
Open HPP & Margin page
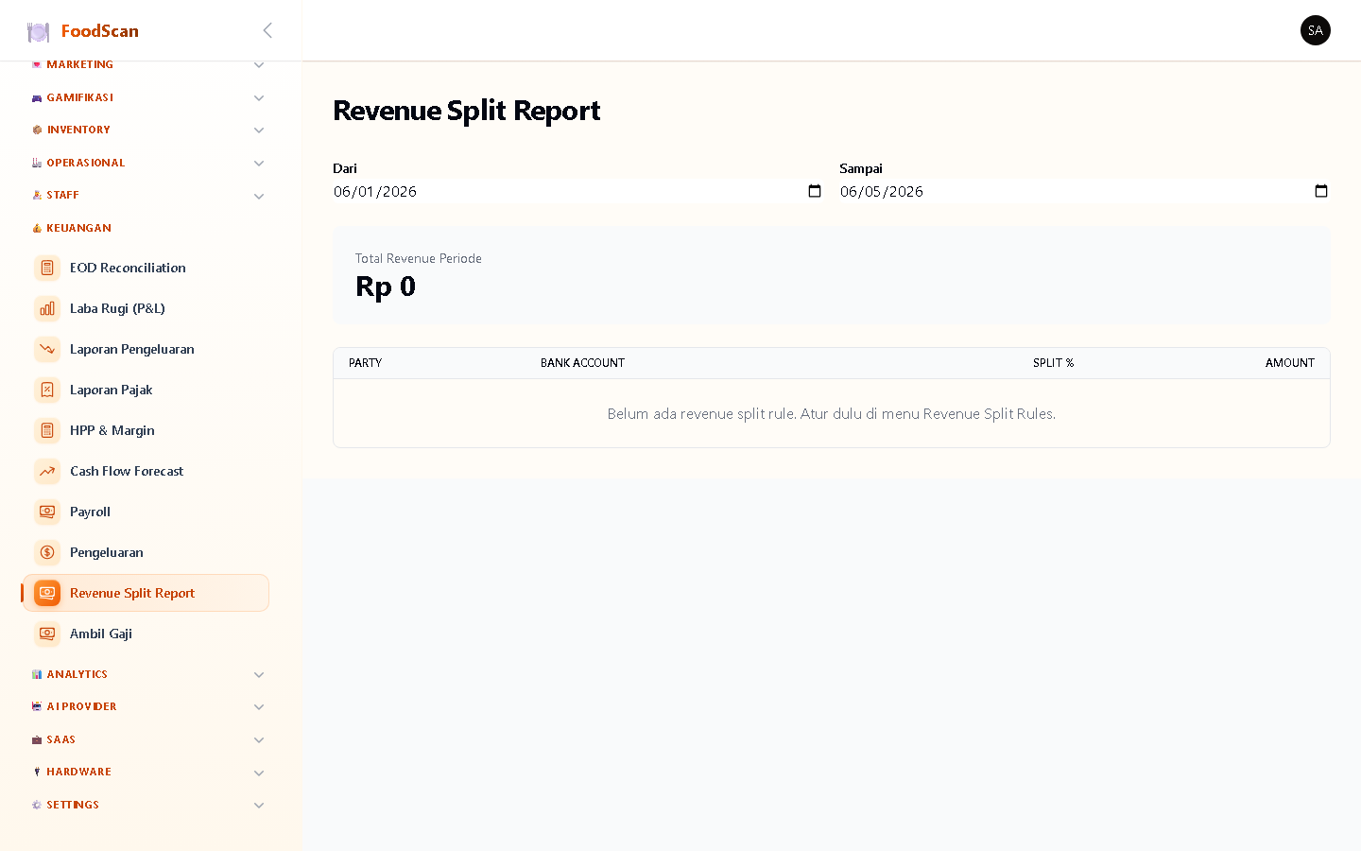[146, 430]
